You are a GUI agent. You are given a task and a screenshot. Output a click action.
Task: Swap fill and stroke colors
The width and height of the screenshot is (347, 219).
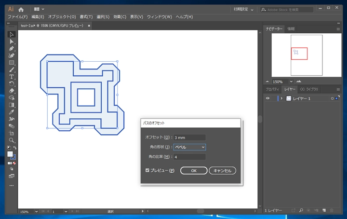(x=14, y=148)
